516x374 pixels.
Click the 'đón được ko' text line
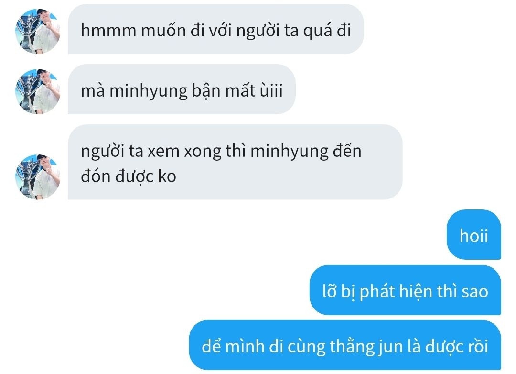[129, 176]
